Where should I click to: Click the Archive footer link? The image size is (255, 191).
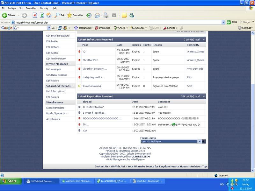pyautogui.click(x=195, y=166)
